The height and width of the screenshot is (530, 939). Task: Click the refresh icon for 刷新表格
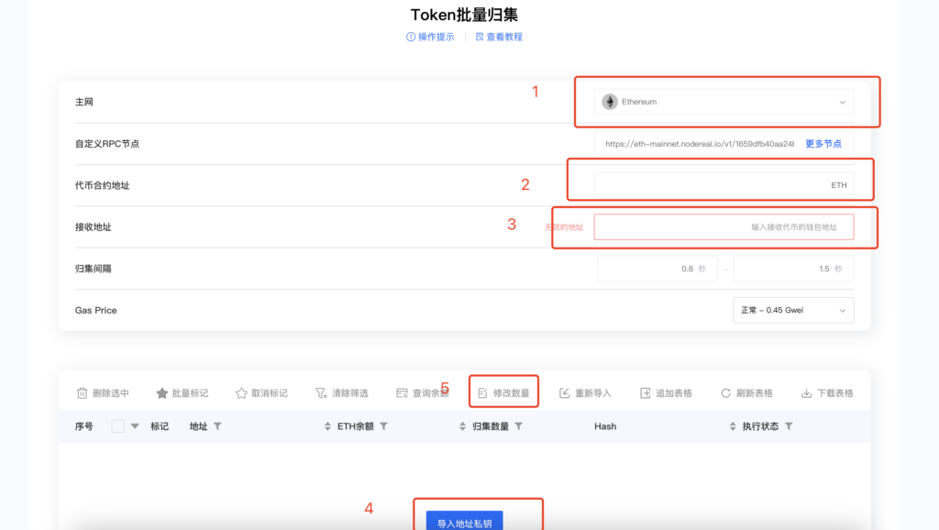726,392
